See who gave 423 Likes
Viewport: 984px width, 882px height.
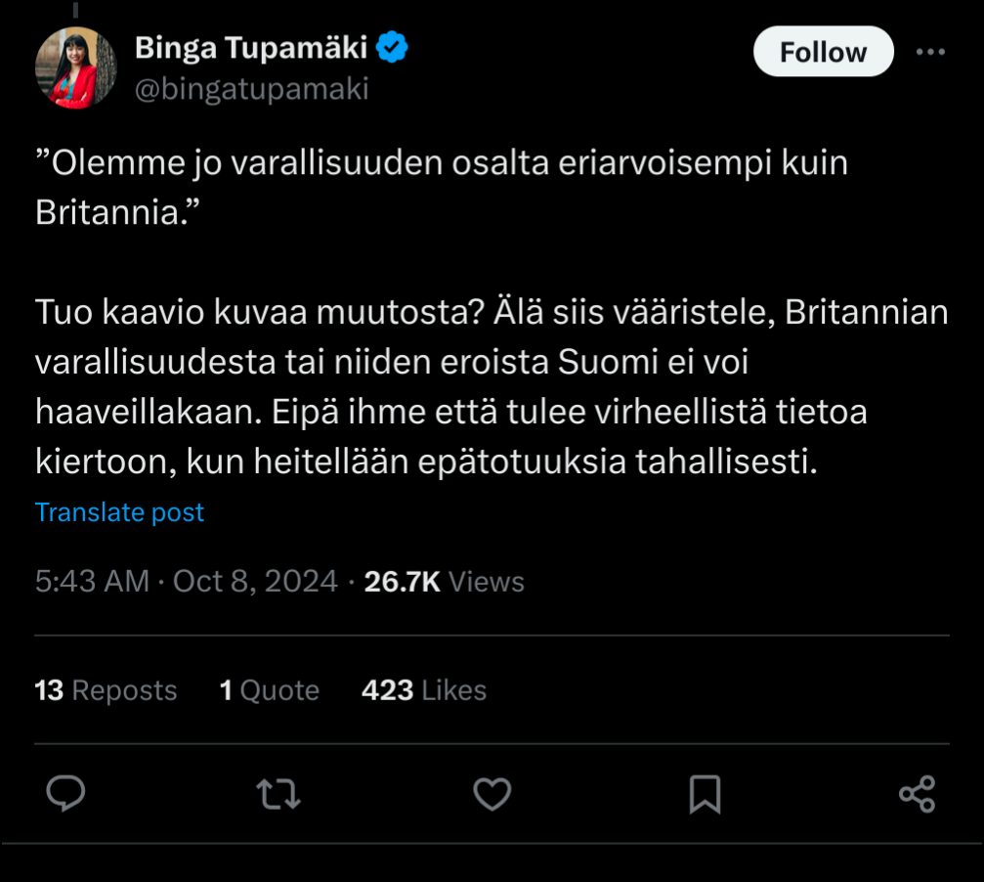[x=423, y=690]
